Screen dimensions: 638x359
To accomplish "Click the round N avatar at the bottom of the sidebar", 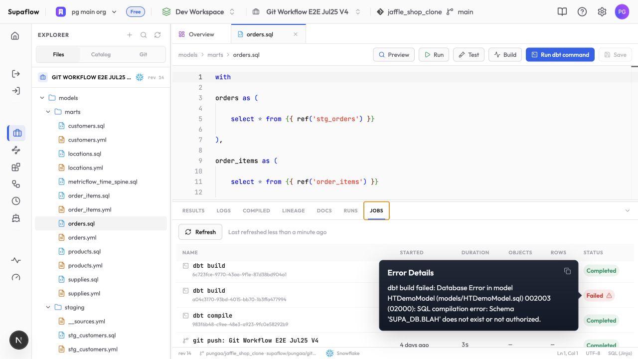I will pyautogui.click(x=18, y=341).
